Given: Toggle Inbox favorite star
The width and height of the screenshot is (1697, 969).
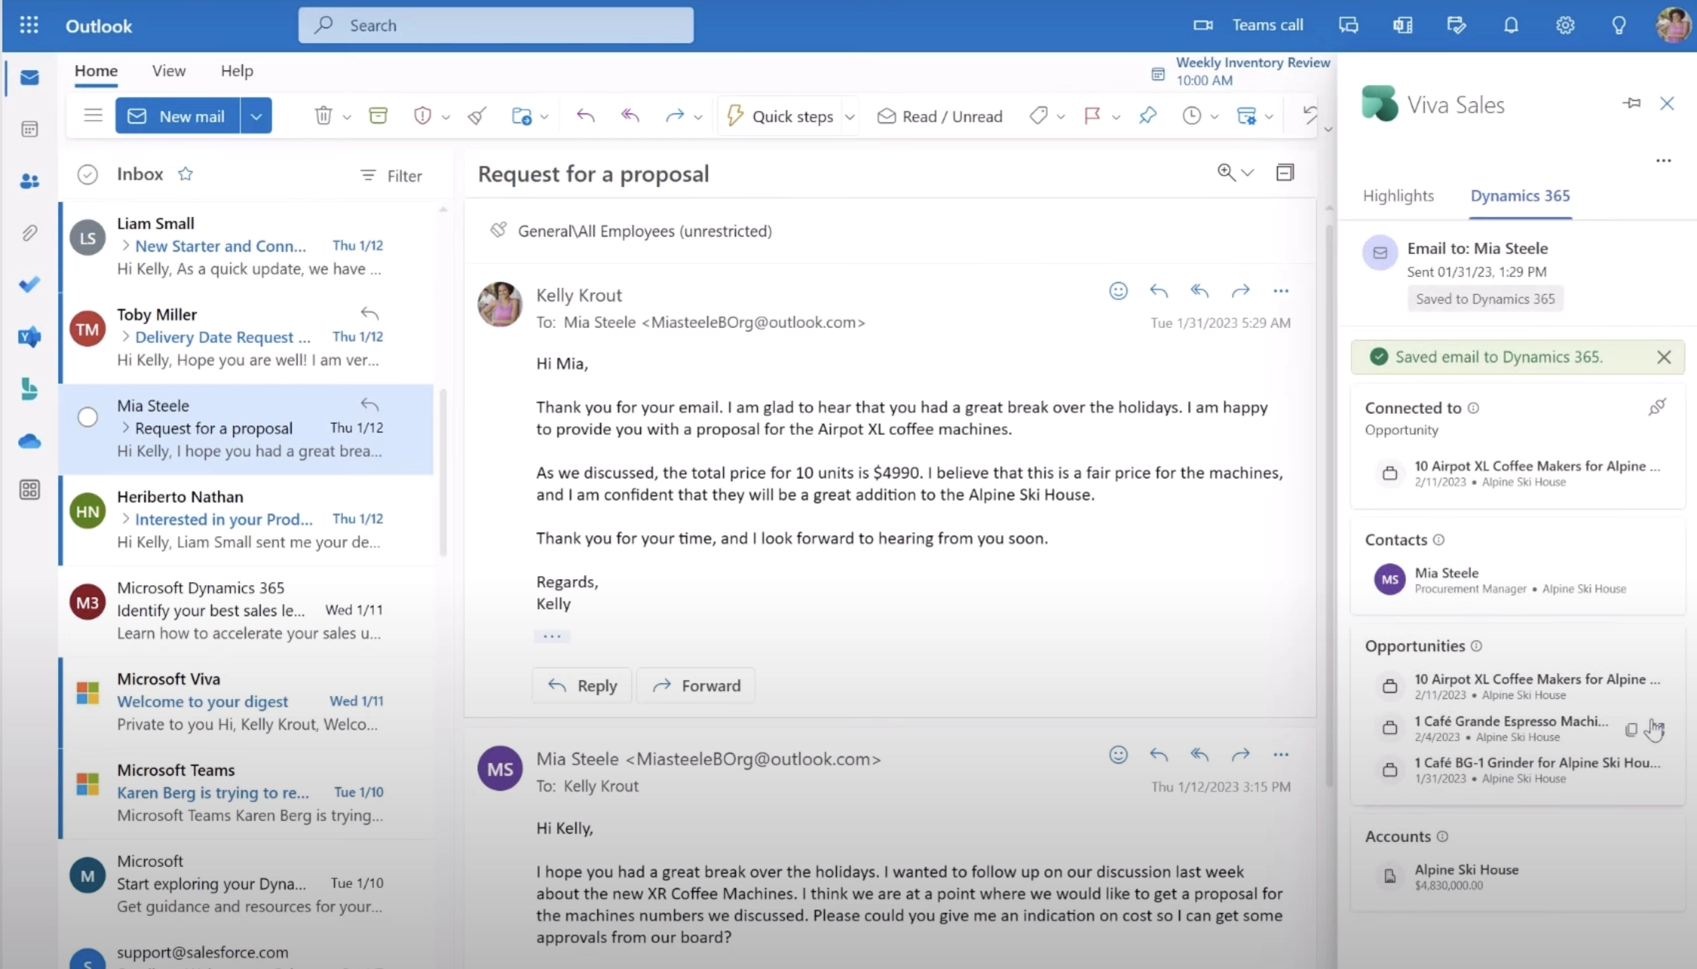Looking at the screenshot, I should [x=185, y=174].
